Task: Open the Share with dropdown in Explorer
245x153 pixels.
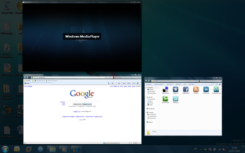Action: [170, 84]
